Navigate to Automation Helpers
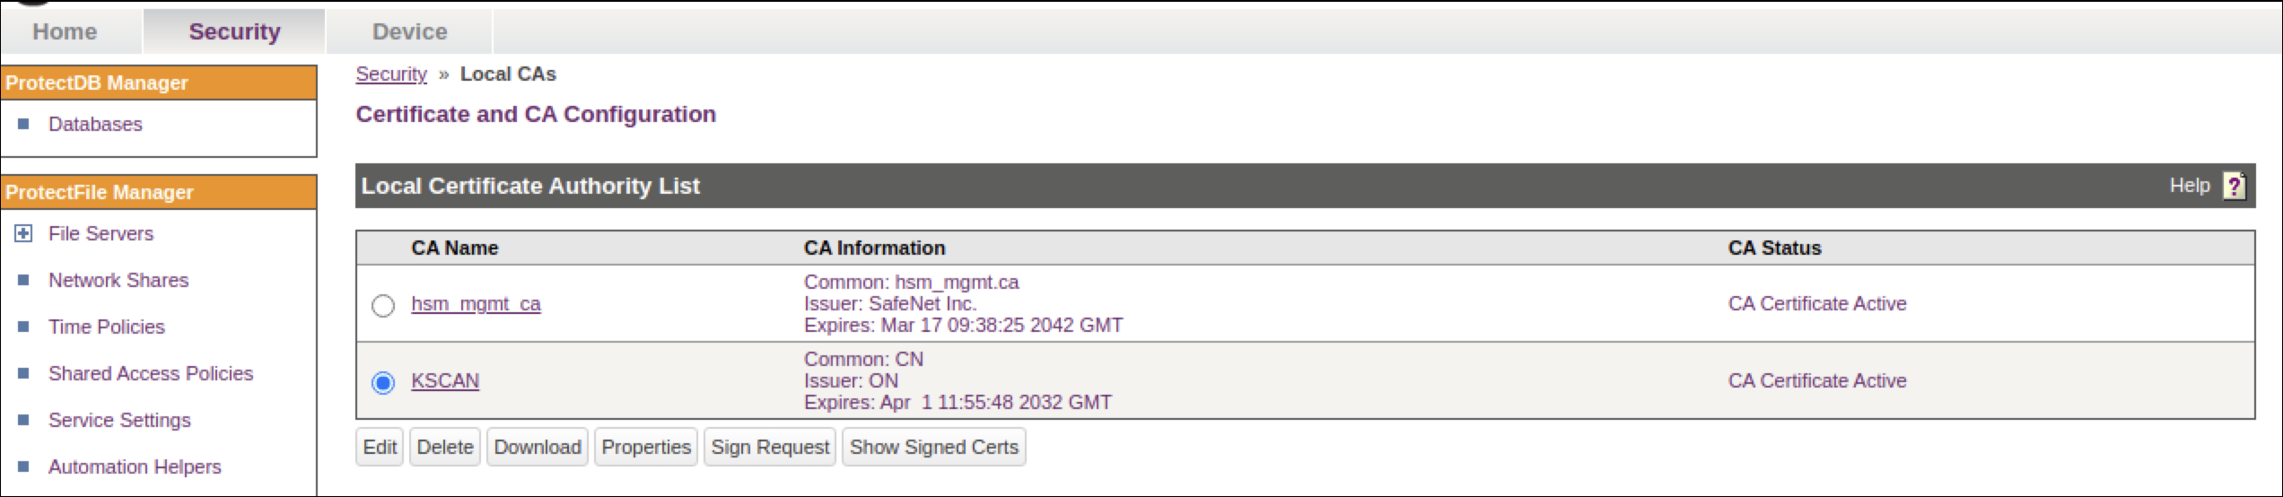Viewport: 2283px width, 497px height. coord(135,466)
